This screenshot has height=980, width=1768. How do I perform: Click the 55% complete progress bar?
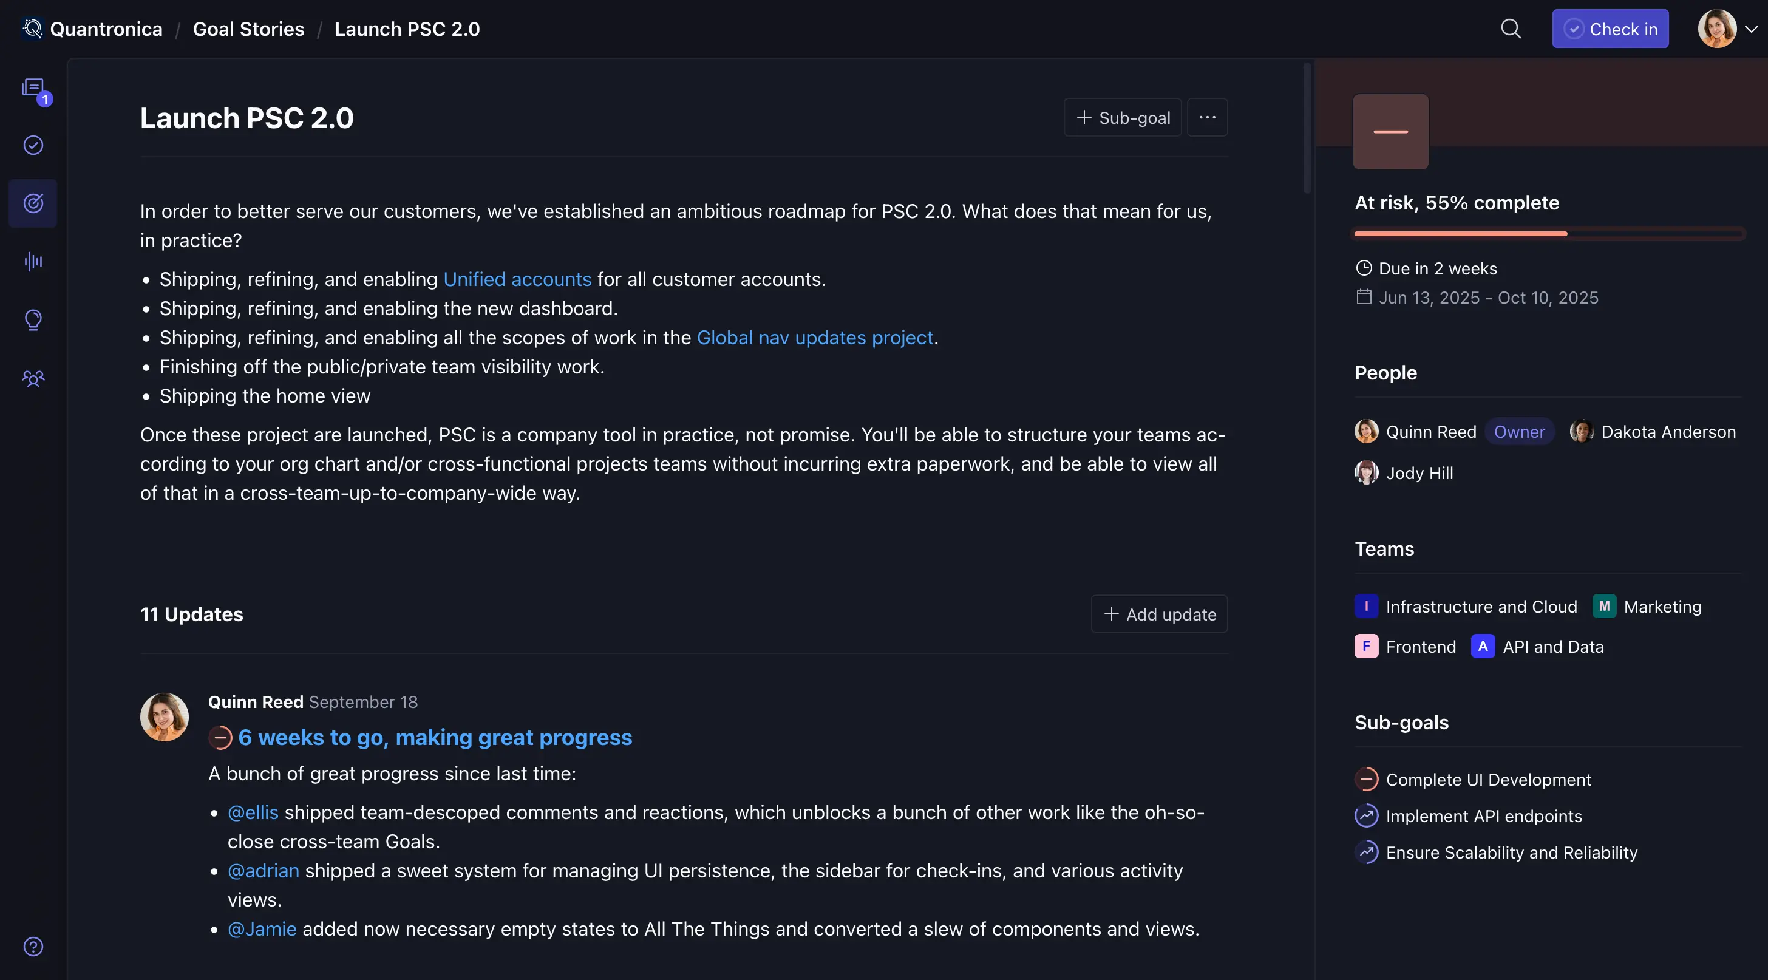click(1548, 234)
